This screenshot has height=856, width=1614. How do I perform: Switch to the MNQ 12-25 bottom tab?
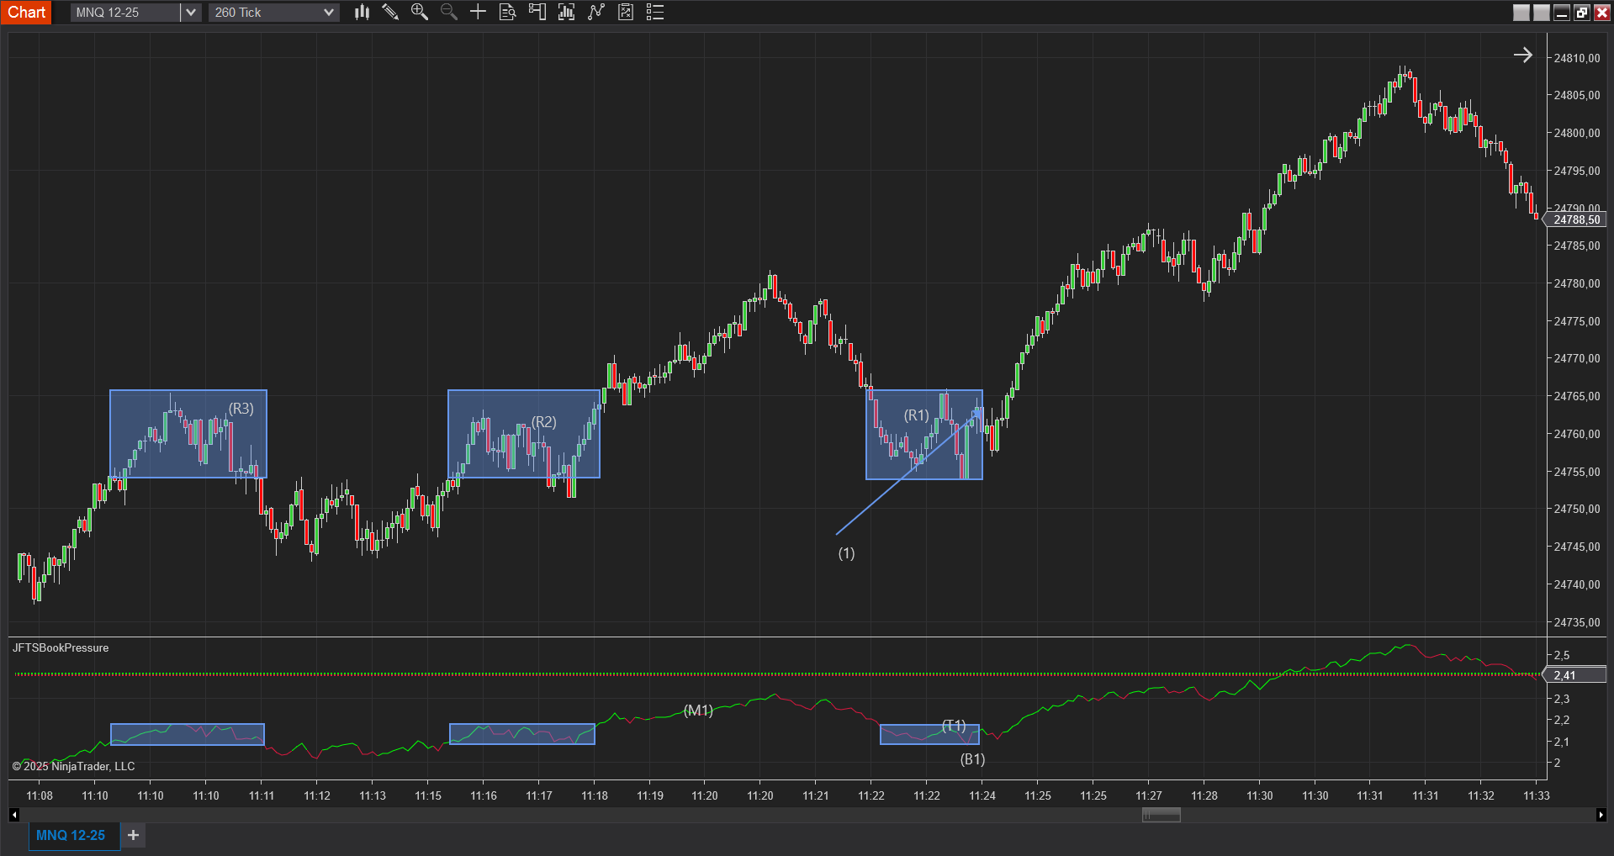point(71,835)
